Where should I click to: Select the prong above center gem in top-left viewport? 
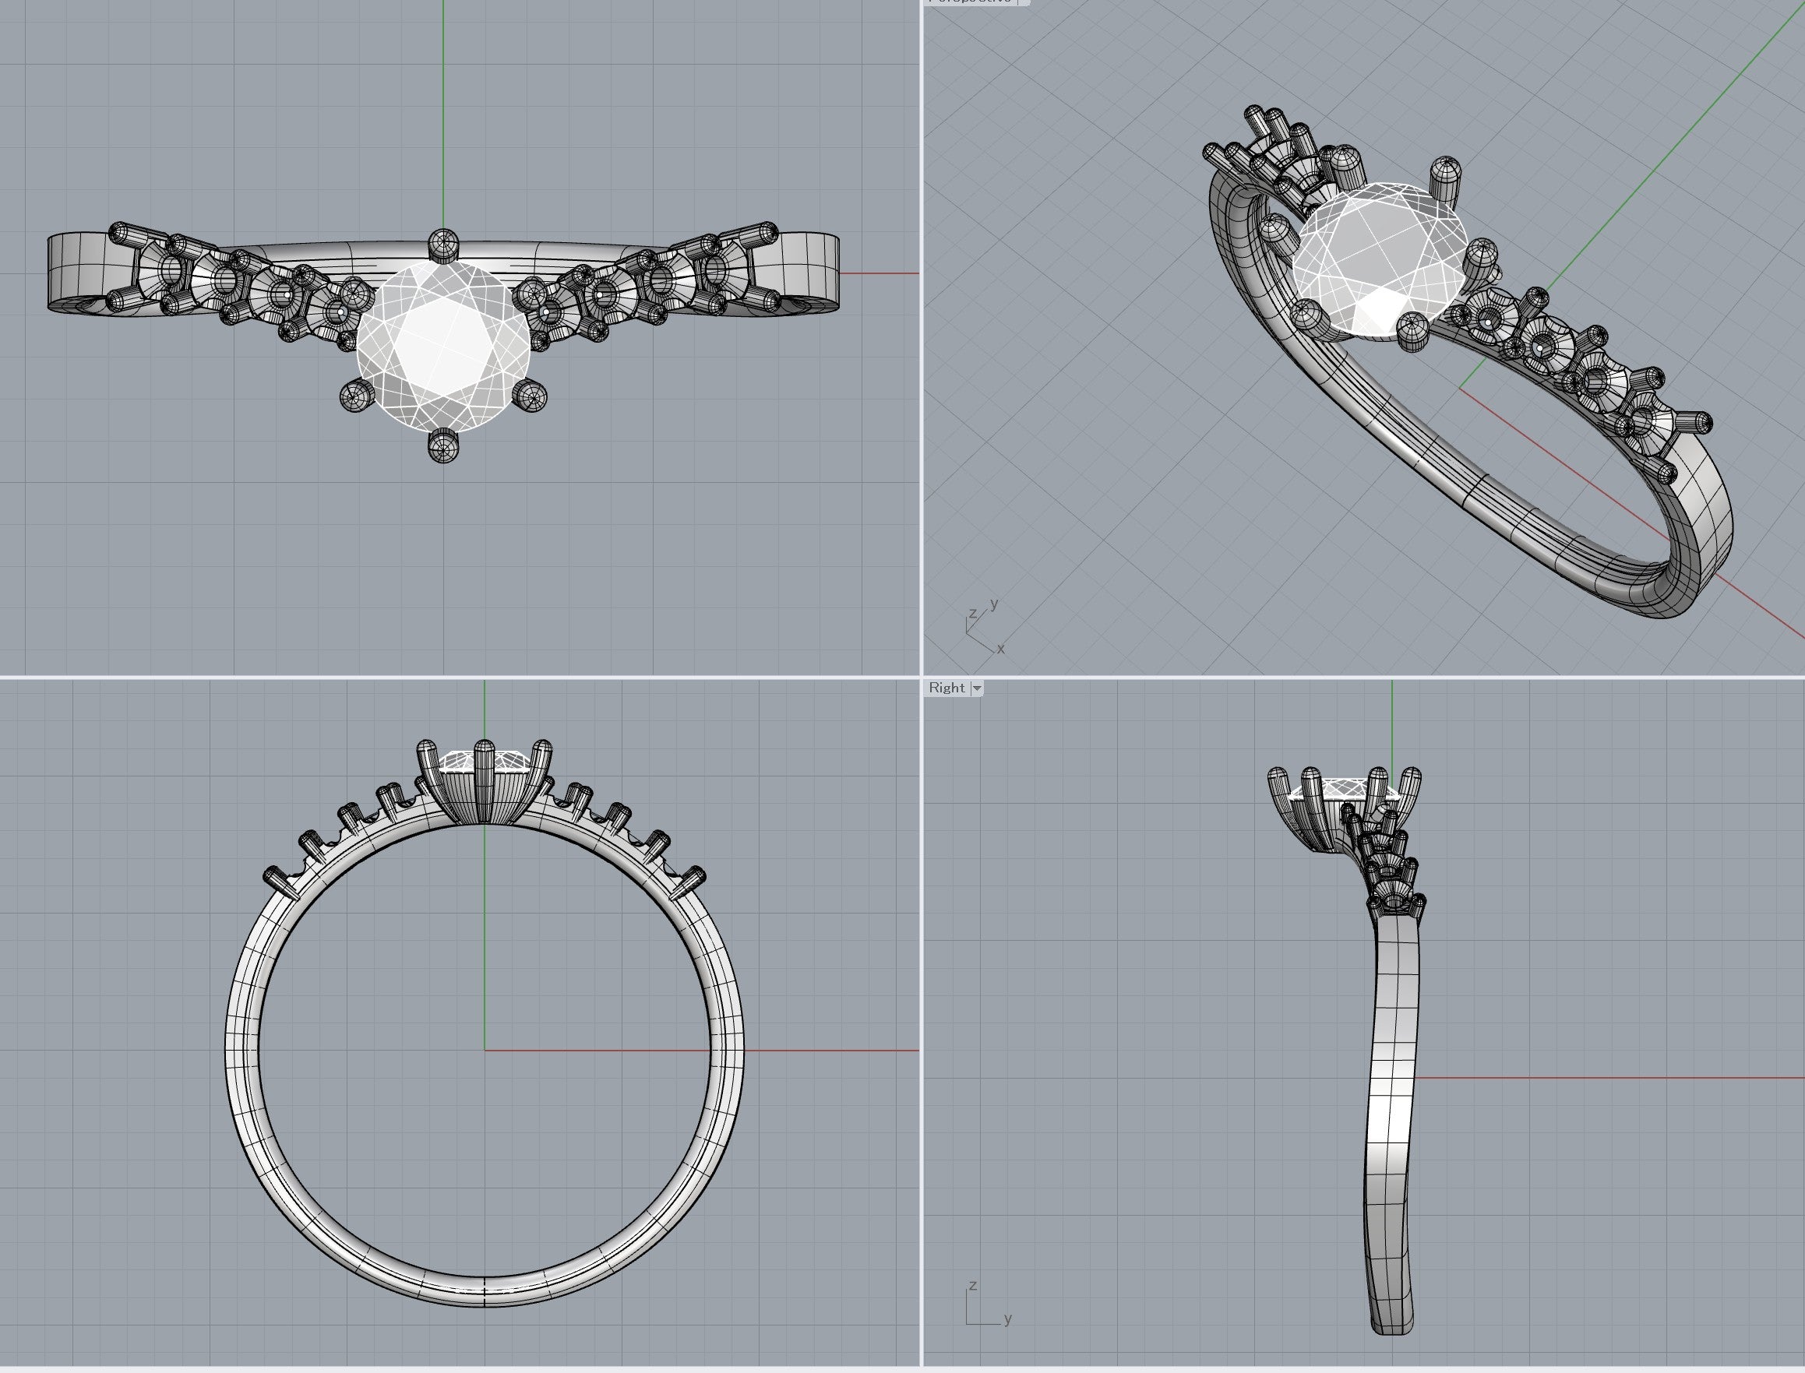[443, 245]
